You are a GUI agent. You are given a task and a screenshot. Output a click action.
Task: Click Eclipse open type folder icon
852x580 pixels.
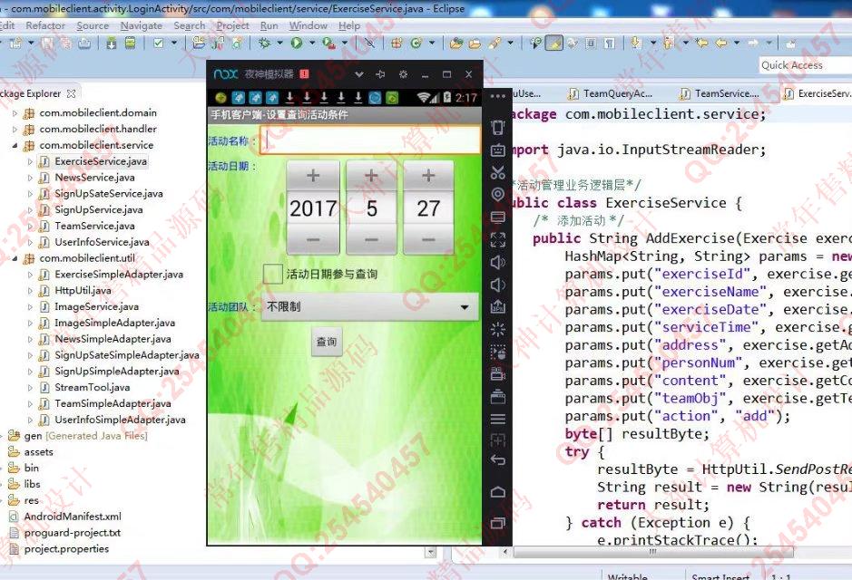coord(456,43)
